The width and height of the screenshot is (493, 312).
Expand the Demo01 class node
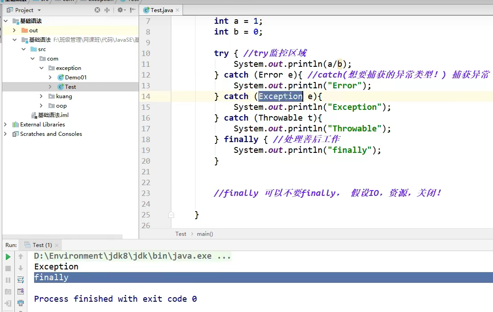click(x=50, y=77)
